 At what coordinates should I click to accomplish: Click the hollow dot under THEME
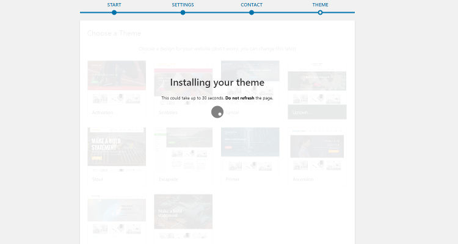tap(320, 12)
